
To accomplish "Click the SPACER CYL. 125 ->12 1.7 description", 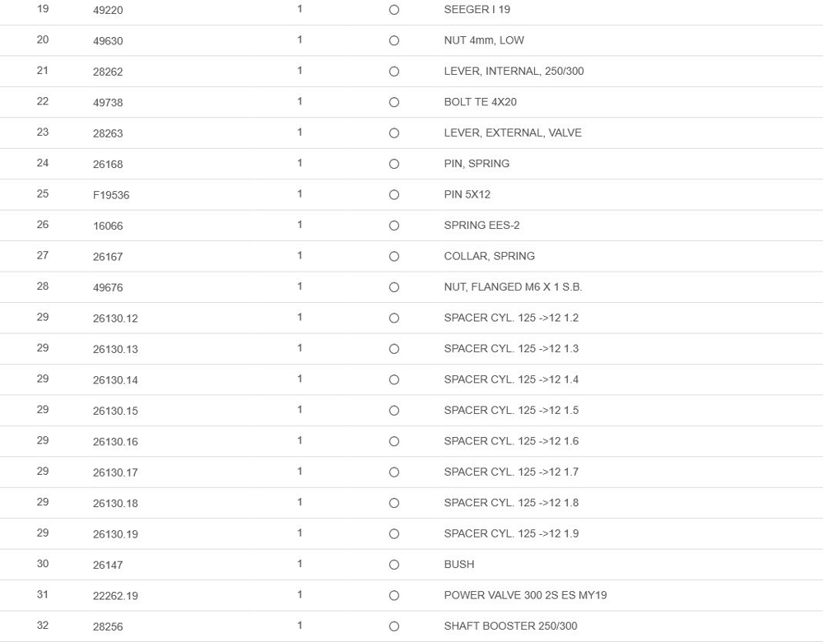I will pos(511,472).
